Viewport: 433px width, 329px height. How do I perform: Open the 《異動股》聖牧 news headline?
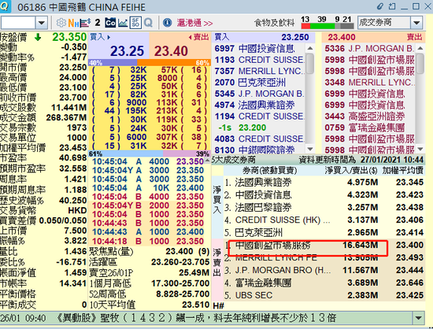195,318
